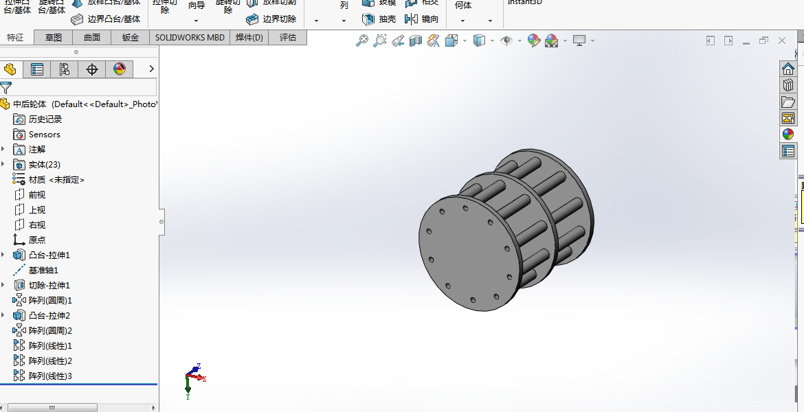The image size is (804, 412).
Task: Open the View Palette task pane
Action: click(788, 117)
